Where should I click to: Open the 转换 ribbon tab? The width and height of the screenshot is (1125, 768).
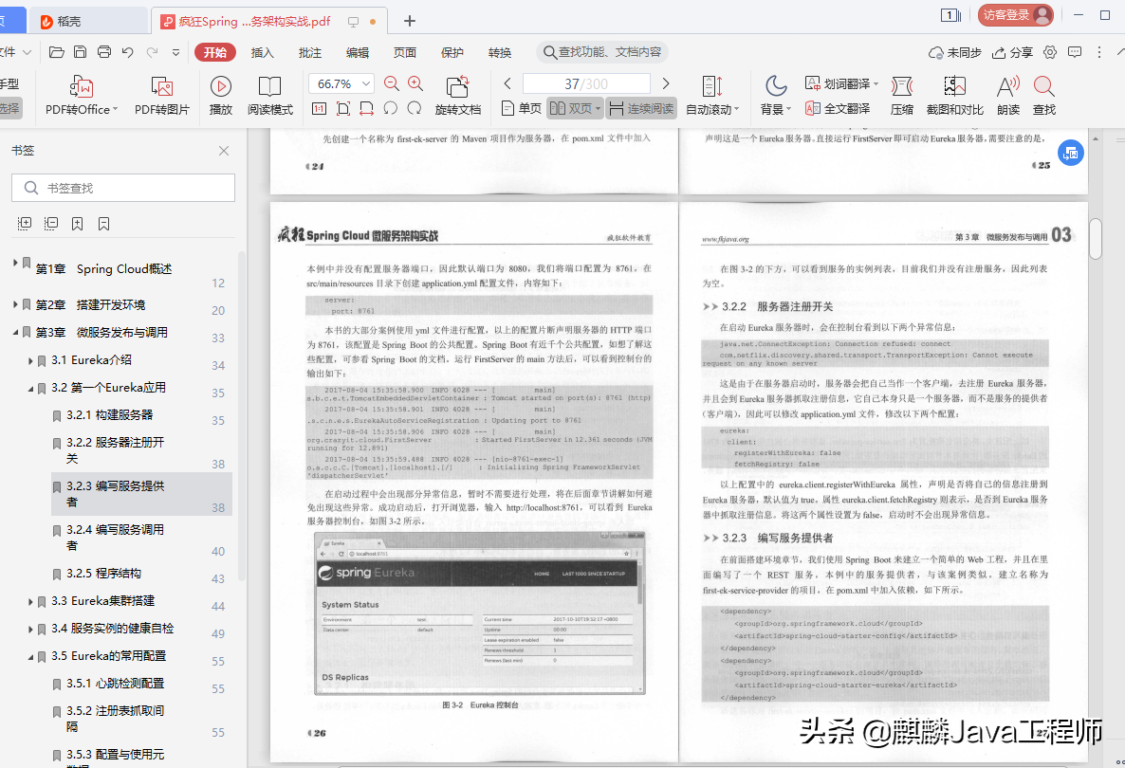[499, 52]
